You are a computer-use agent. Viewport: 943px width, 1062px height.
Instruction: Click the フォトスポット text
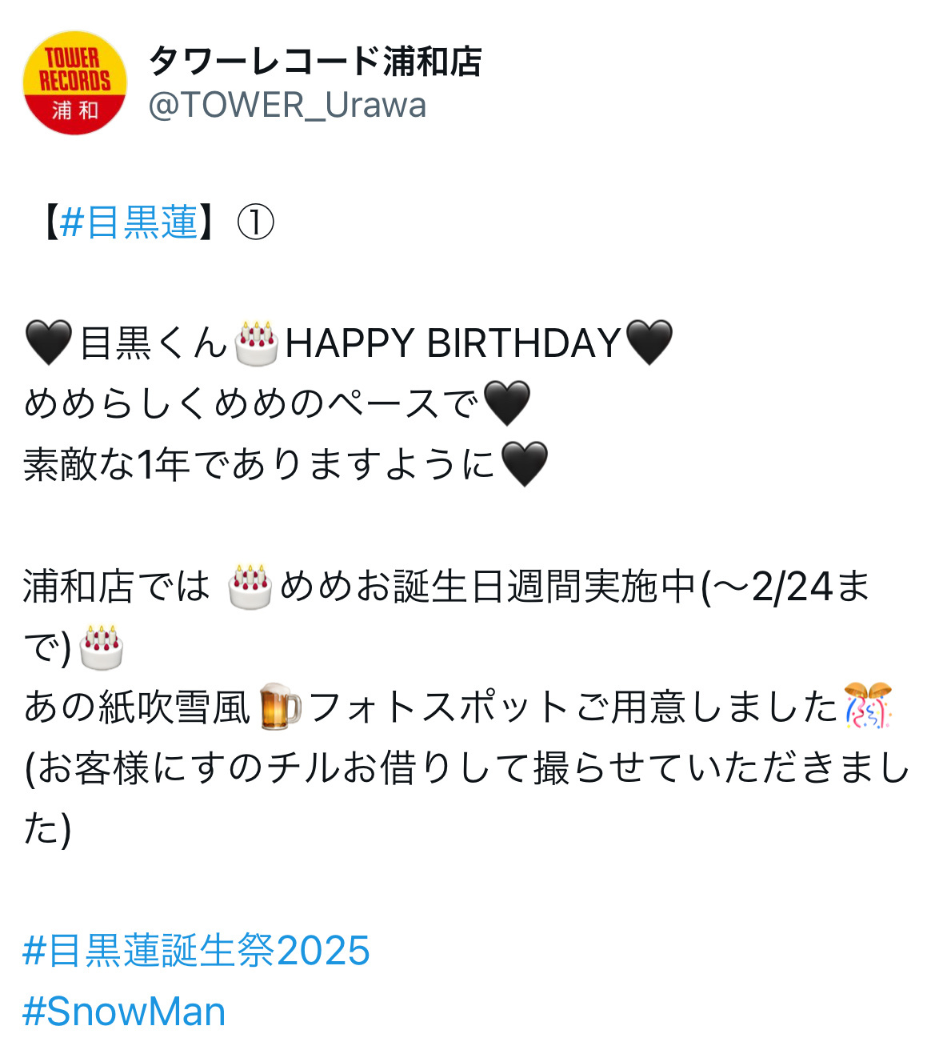pos(439,708)
